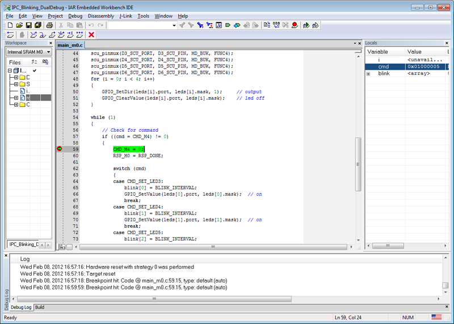Click the Save All toolbar icon
The height and width of the screenshot is (324, 454).
(x=37, y=25)
